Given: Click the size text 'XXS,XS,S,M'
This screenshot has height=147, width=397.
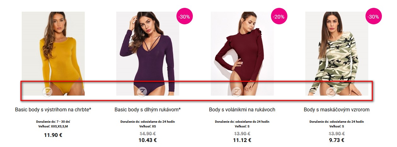Looking at the screenshot, I should point(60,126).
